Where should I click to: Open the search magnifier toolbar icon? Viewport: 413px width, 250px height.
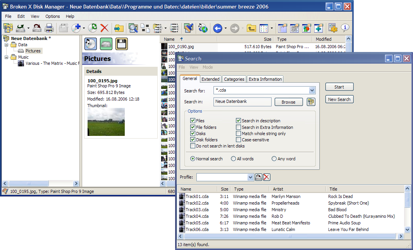(x=133, y=28)
